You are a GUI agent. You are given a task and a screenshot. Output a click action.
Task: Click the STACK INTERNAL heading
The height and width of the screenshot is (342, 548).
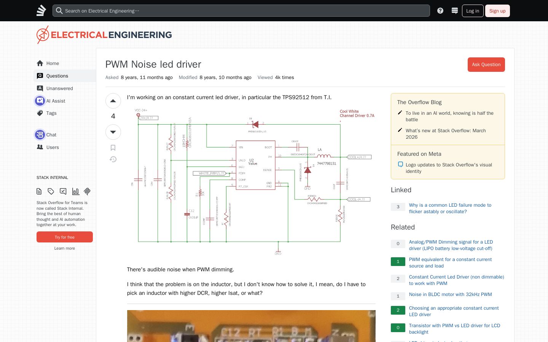pyautogui.click(x=52, y=177)
